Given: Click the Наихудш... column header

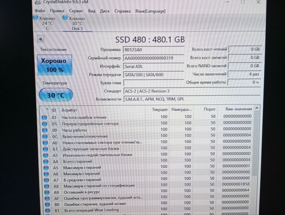Looking at the screenshot, I should [181, 110].
